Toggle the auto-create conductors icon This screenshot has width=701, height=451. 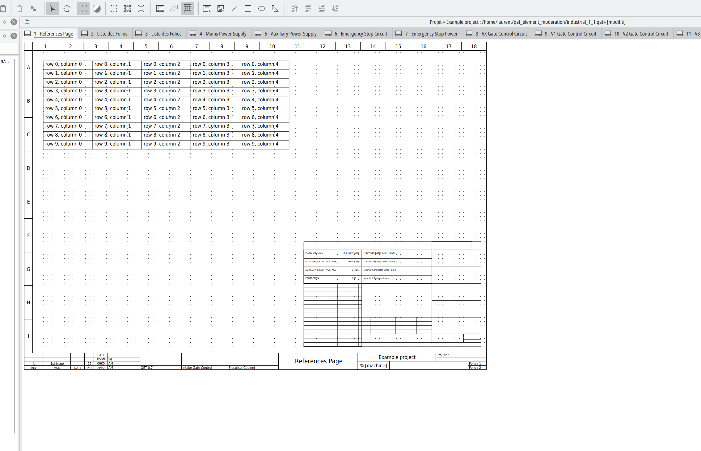pyautogui.click(x=188, y=9)
